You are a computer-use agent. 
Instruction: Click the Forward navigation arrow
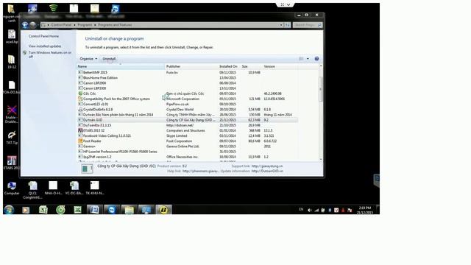point(32,25)
